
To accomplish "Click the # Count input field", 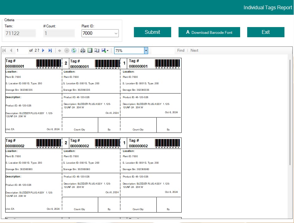I will click(x=59, y=33).
